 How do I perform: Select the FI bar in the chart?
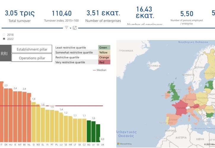click(47, 126)
